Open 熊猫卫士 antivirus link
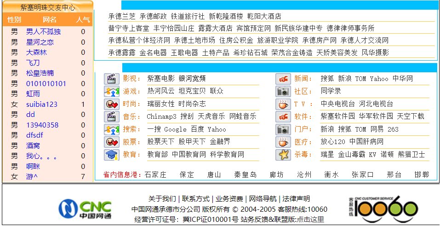This screenshot has height=226, width=440. pos(411,154)
